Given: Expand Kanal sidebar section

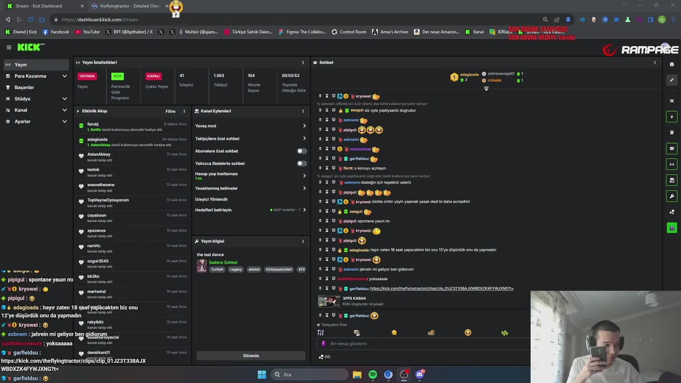Looking at the screenshot, I should (x=64, y=110).
